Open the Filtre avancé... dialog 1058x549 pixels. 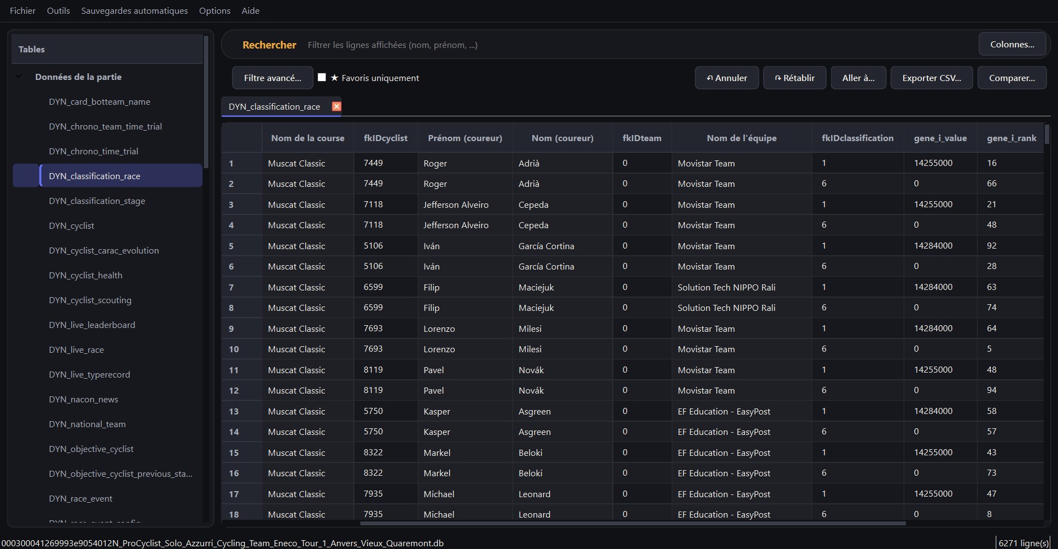(x=273, y=78)
